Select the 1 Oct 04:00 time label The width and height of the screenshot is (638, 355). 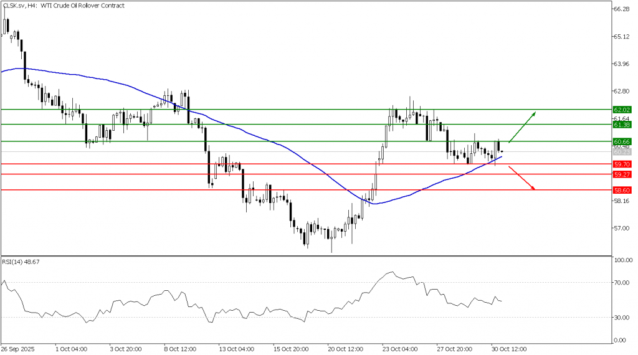[71, 349]
